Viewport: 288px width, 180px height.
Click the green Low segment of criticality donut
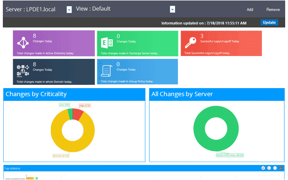click(70, 114)
